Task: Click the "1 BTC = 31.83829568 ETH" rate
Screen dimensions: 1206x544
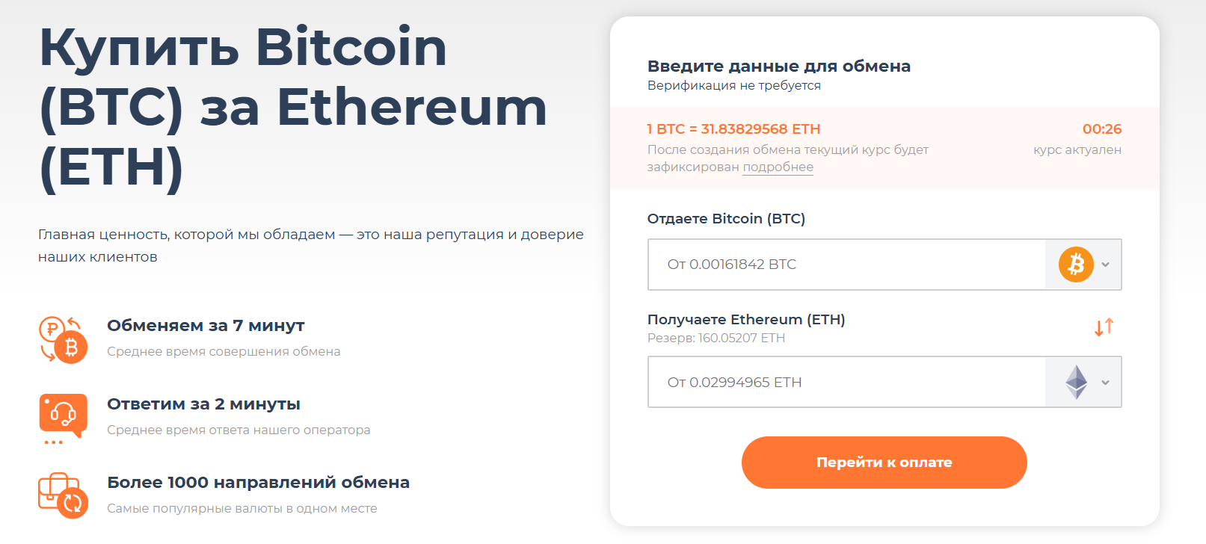Action: pos(733,129)
